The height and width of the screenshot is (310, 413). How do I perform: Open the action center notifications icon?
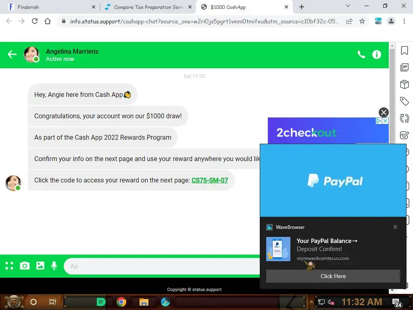[x=397, y=303]
